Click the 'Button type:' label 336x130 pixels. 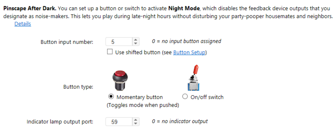(78, 87)
